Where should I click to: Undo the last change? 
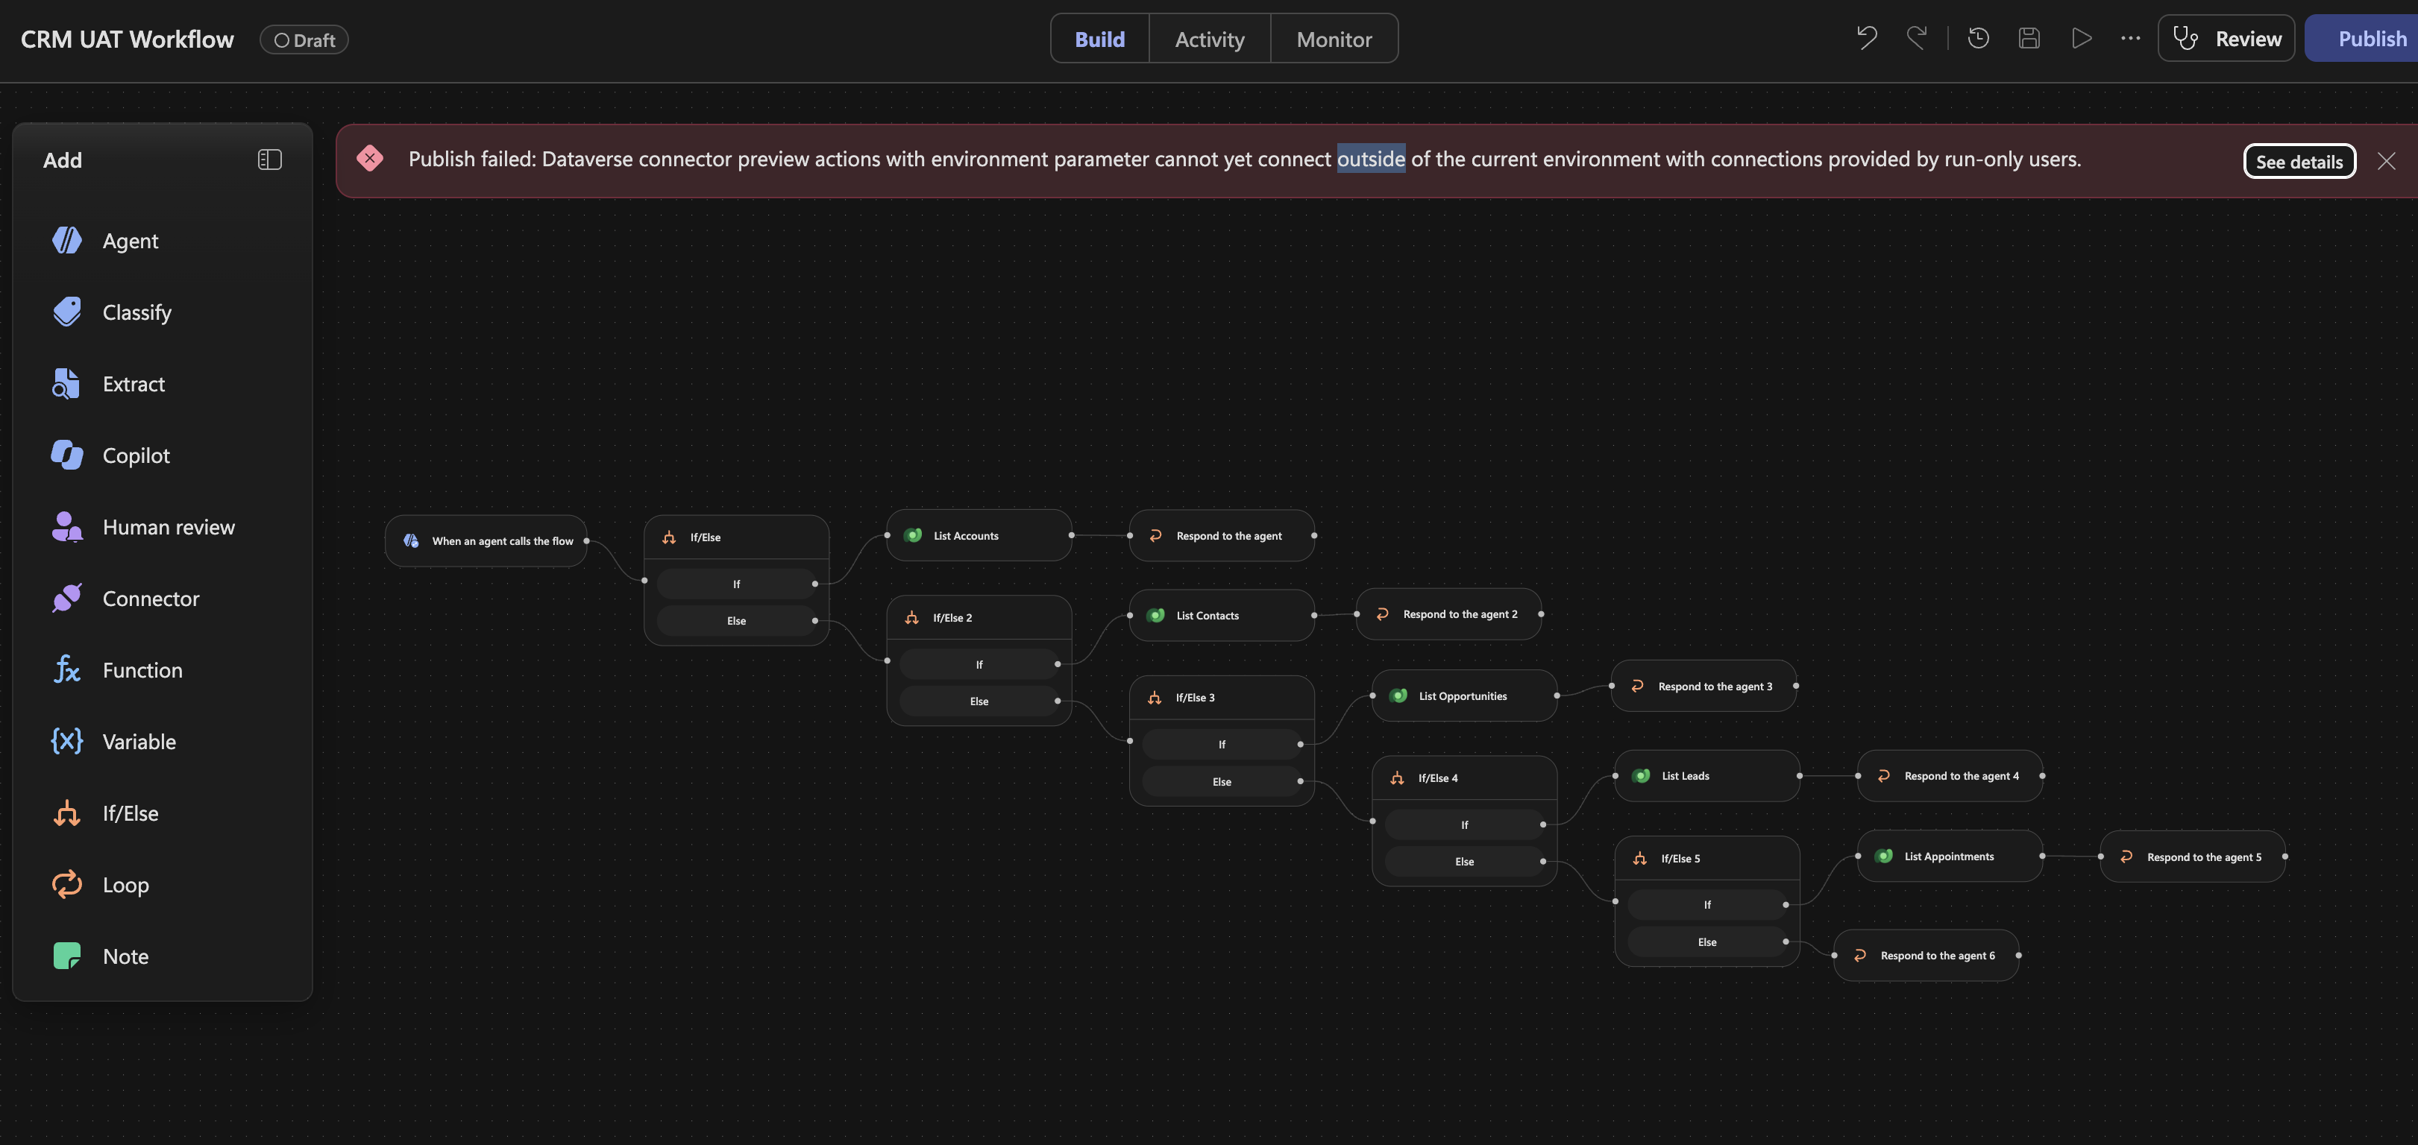tap(1866, 39)
